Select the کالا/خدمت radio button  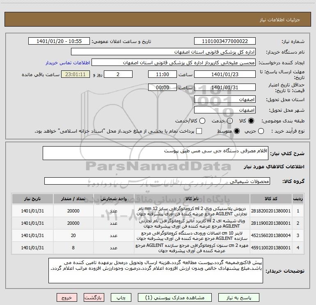point(202,121)
